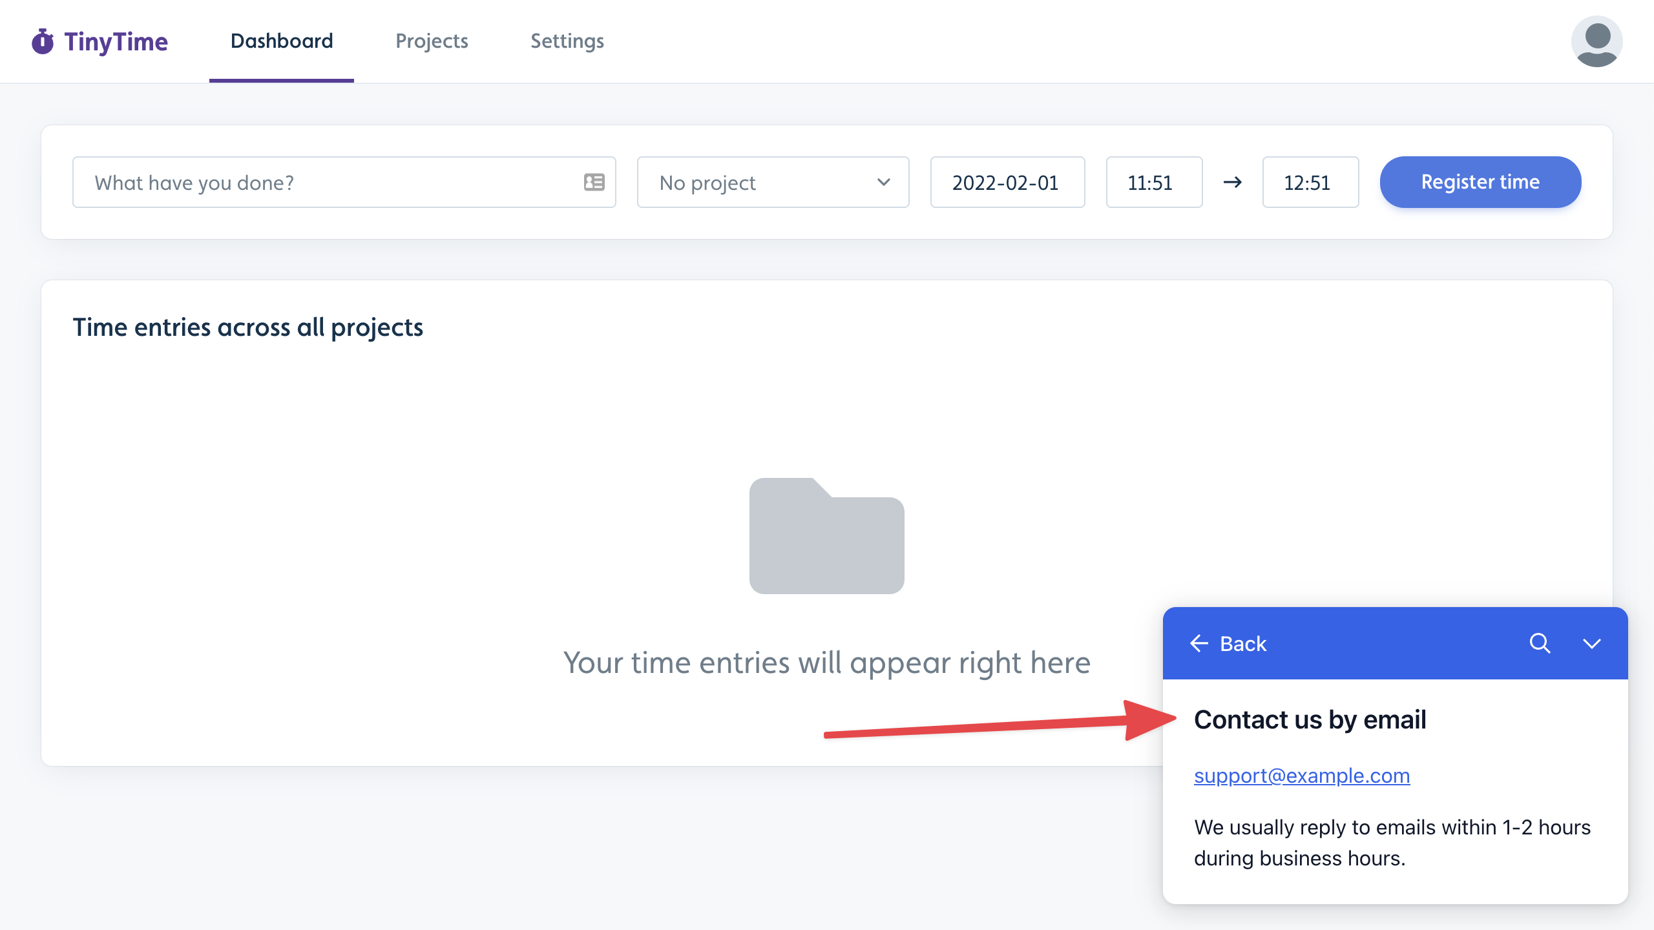The height and width of the screenshot is (930, 1654).
Task: Go back in the help widget
Action: tap(1228, 643)
